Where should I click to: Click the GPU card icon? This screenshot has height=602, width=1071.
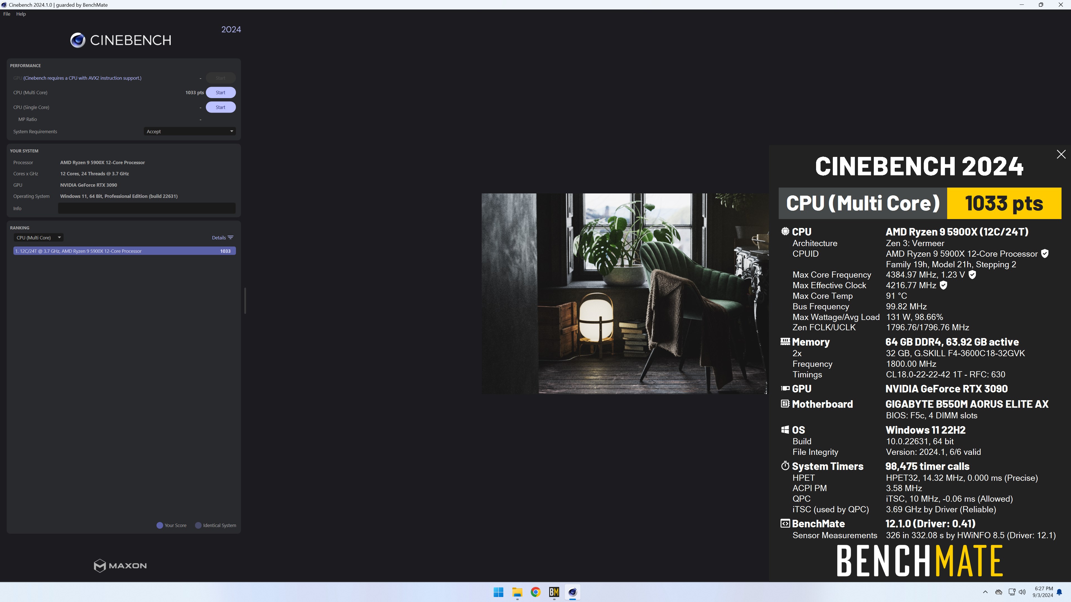pos(785,389)
